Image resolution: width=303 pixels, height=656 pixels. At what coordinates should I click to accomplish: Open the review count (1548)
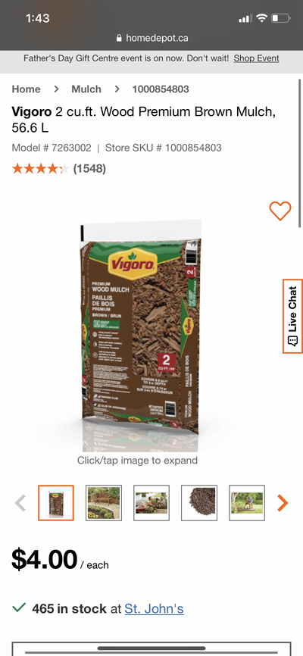coord(89,169)
